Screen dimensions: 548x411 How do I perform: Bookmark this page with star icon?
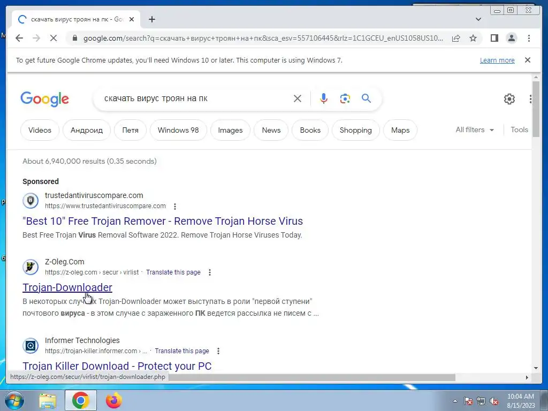473,38
